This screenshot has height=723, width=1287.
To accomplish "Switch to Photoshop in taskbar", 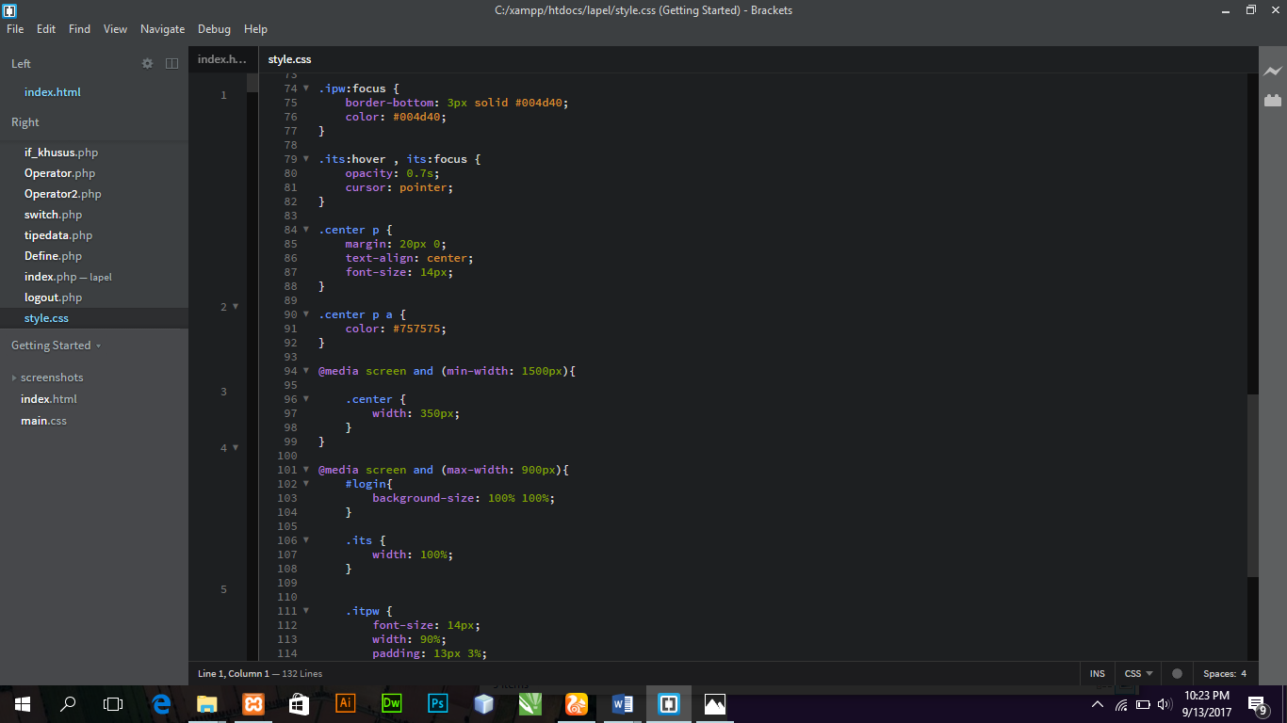I will click(x=438, y=704).
